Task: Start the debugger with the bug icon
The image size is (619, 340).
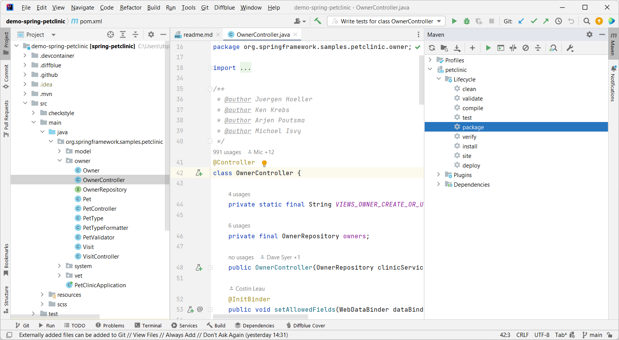Action: pyautogui.click(x=466, y=21)
